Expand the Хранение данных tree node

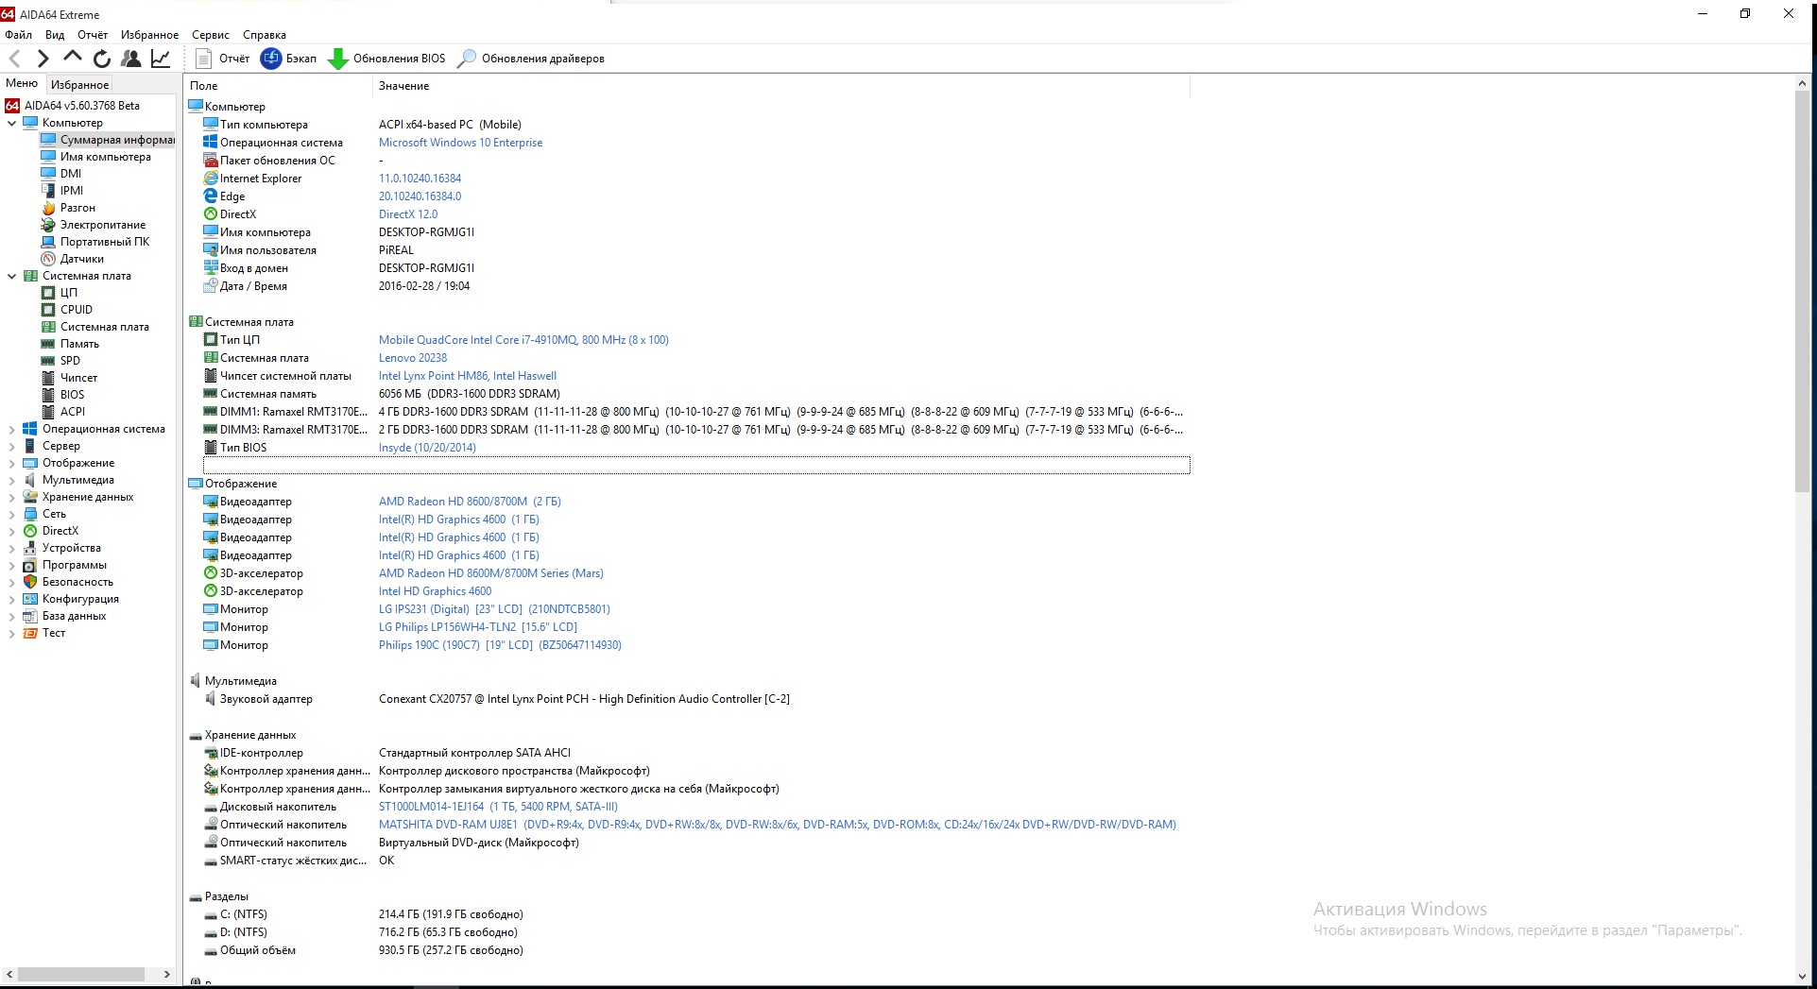(11, 497)
